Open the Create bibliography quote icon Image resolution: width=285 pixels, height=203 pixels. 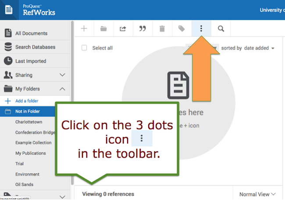(x=142, y=29)
